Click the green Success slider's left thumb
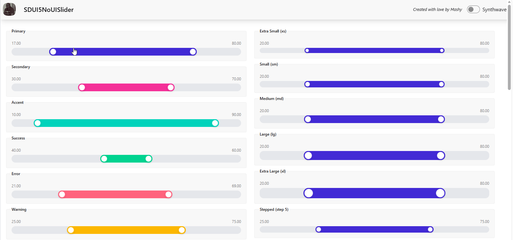This screenshot has width=513, height=240. pyautogui.click(x=104, y=159)
